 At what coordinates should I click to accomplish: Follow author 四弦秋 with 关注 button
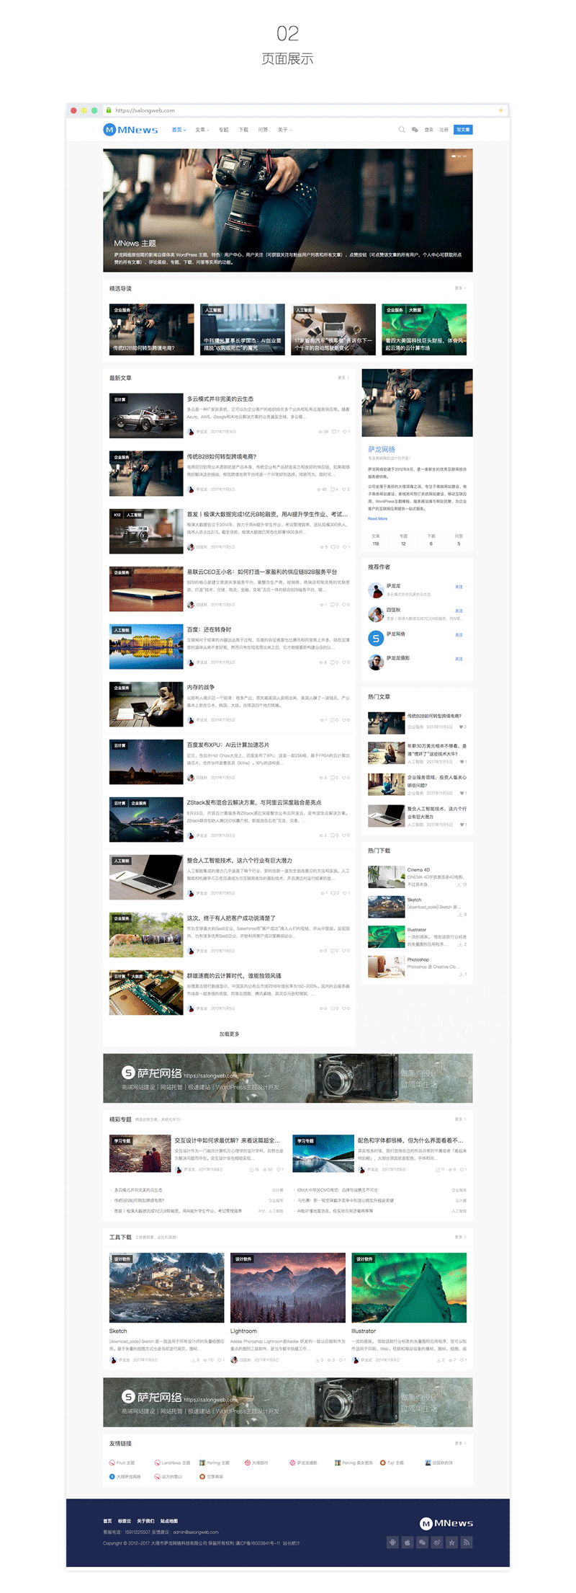[x=459, y=611]
